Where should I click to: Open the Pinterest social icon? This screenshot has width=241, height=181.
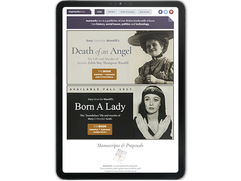pos(171,12)
